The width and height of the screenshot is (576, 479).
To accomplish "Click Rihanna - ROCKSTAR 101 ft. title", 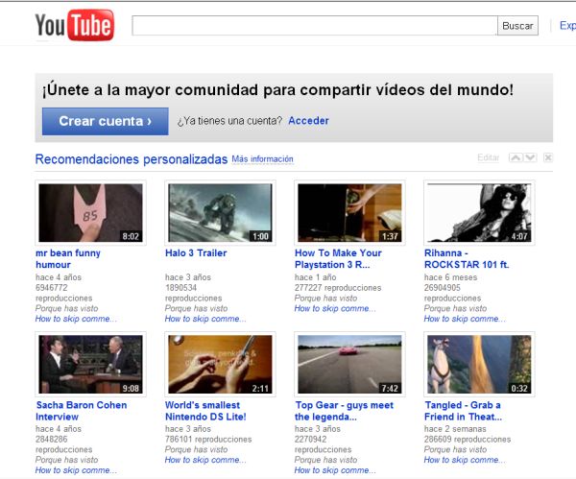I will [x=467, y=258].
